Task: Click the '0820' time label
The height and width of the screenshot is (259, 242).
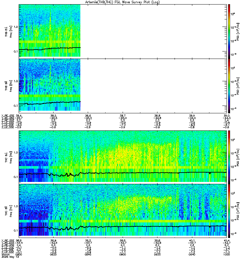Action: point(53,254)
